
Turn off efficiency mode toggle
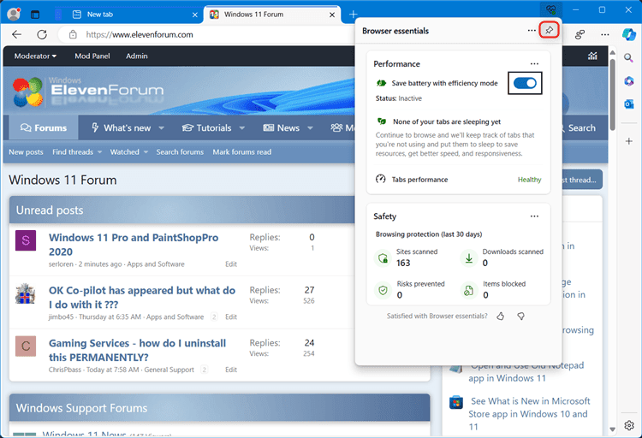pyautogui.click(x=525, y=83)
